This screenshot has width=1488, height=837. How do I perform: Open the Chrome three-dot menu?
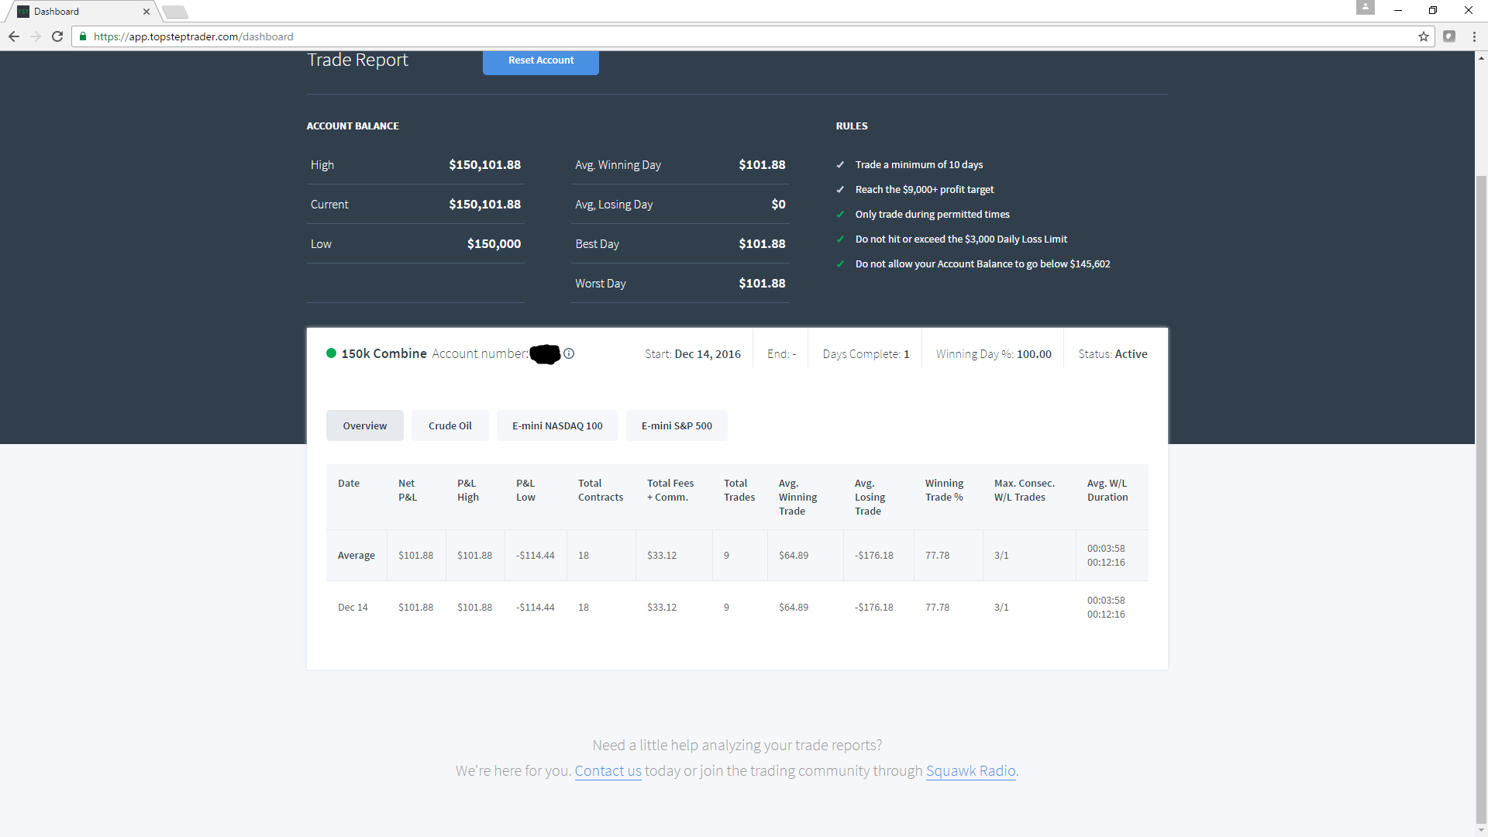click(x=1474, y=36)
